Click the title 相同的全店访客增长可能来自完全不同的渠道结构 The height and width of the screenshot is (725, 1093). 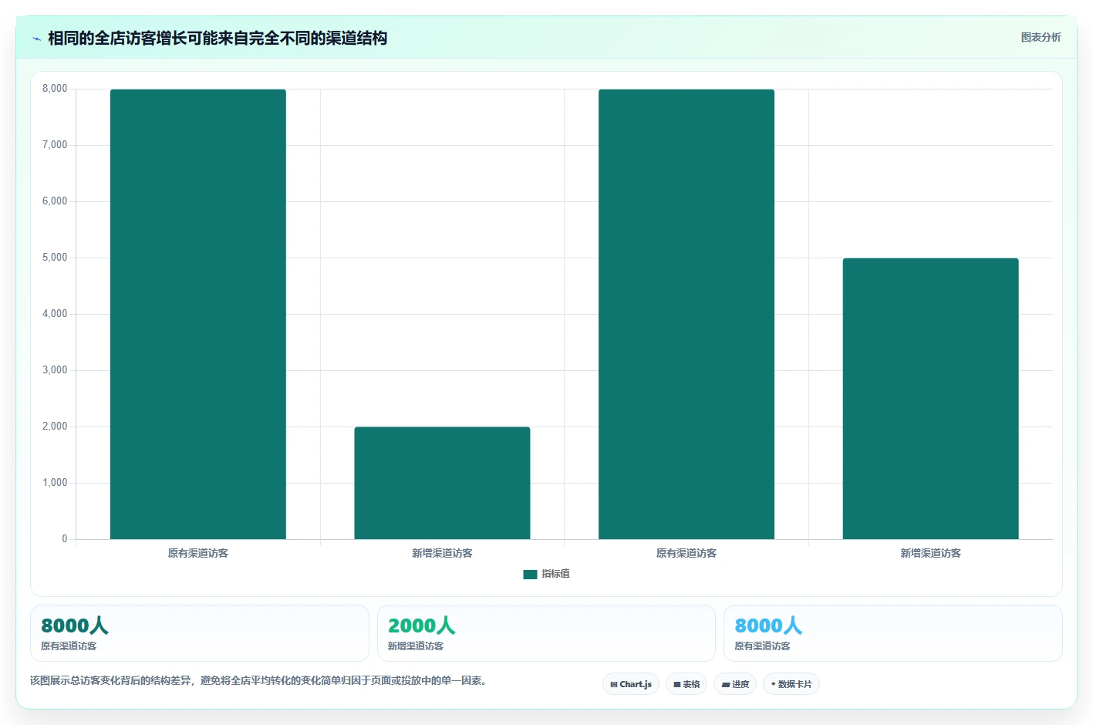pos(218,39)
